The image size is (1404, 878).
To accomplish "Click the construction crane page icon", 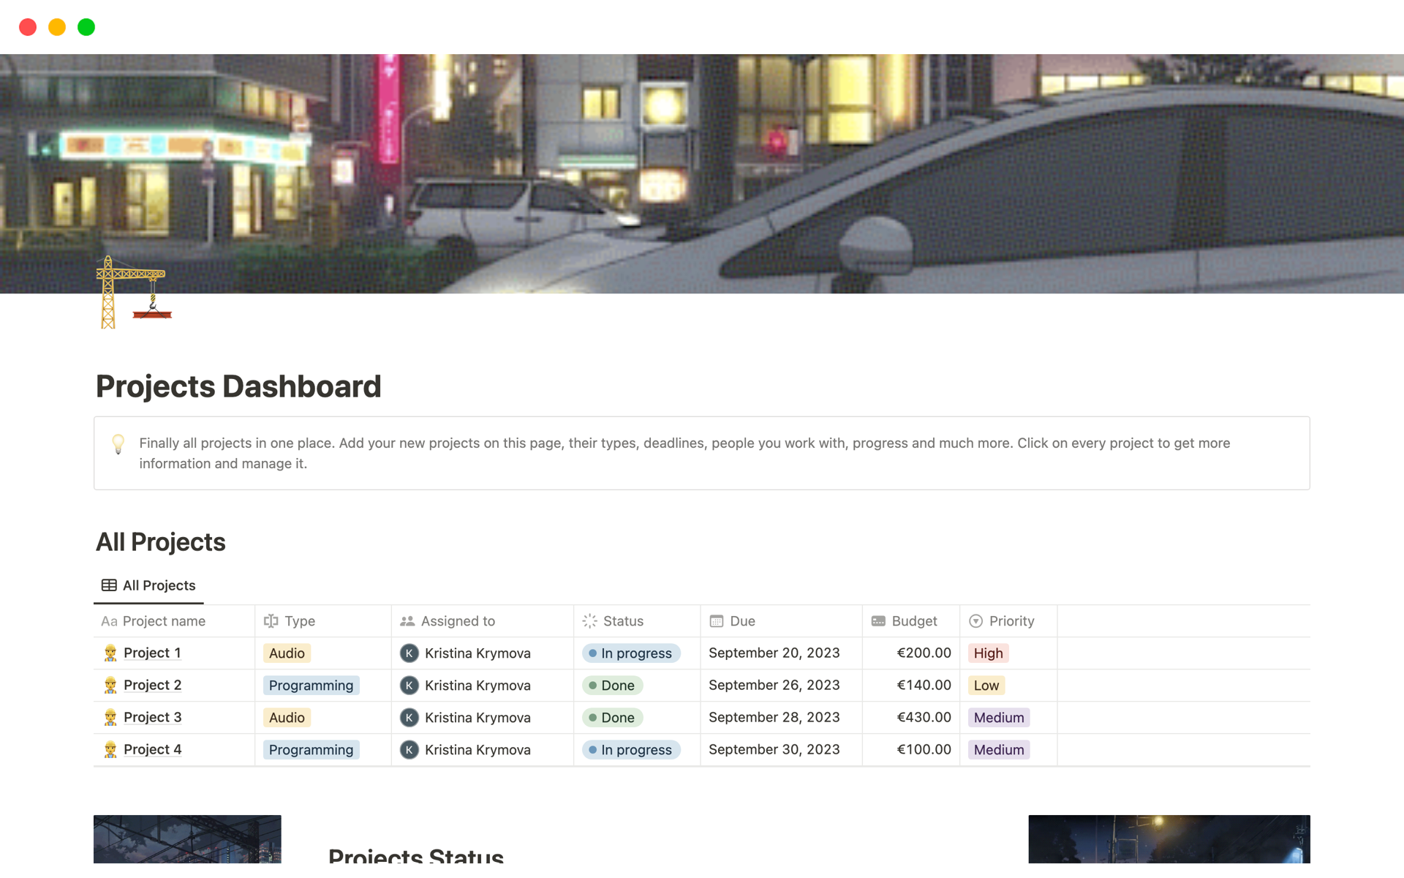I will pos(134,293).
